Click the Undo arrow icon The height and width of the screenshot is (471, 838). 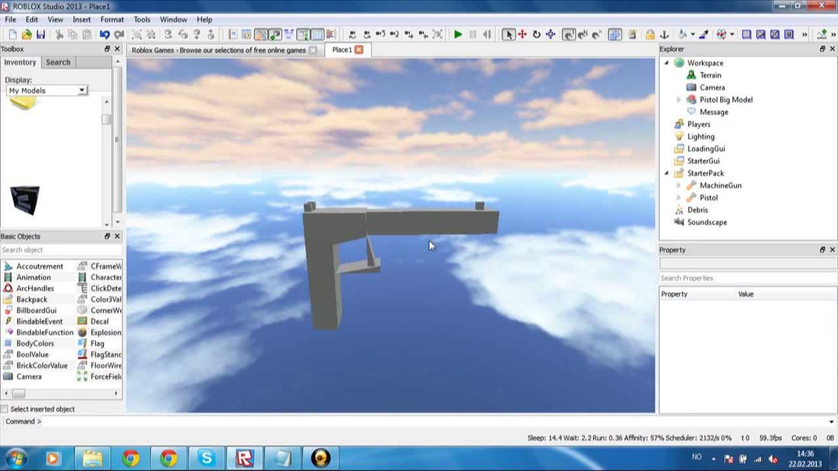[105, 35]
